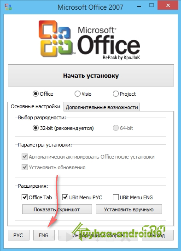
Task: Click the Выход exit button
Action: pyautogui.click(x=158, y=235)
